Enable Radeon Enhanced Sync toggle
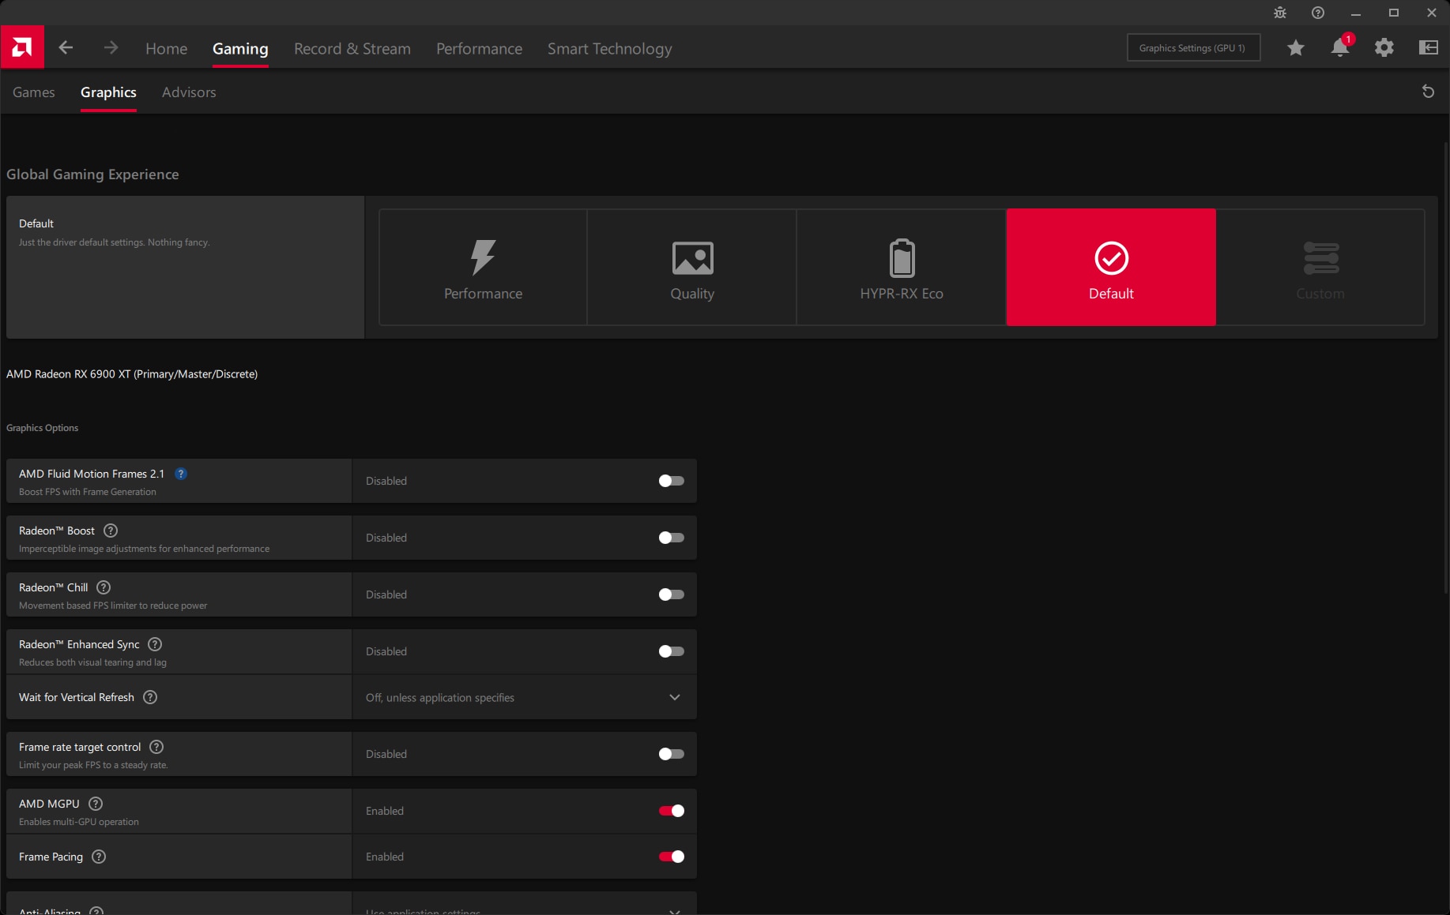The width and height of the screenshot is (1450, 915). click(x=672, y=651)
